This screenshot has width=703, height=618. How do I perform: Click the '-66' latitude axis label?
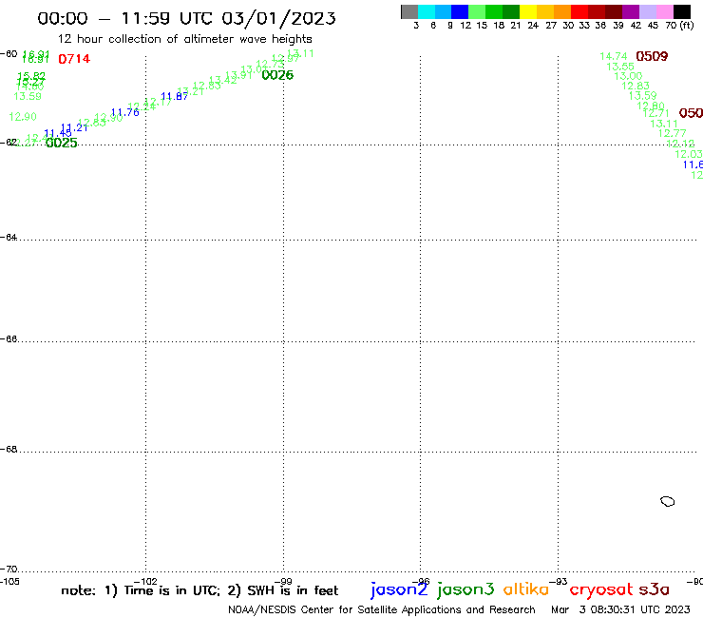click(9, 338)
